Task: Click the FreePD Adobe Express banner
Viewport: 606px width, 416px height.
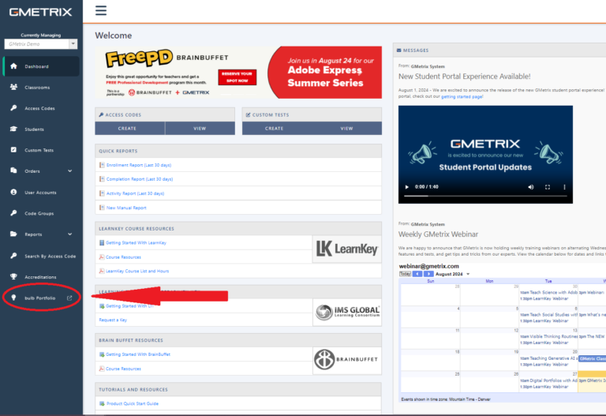Action: coord(238,72)
